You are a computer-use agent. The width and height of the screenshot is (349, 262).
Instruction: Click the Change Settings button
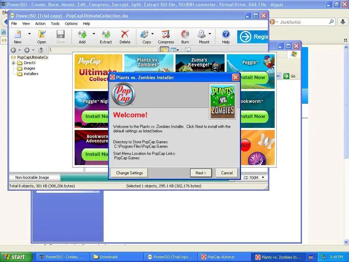click(x=130, y=173)
